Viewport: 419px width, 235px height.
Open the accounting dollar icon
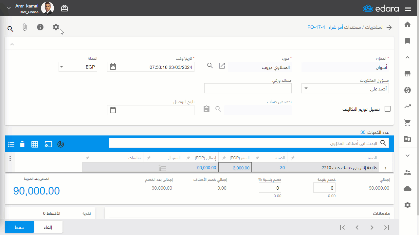click(408, 90)
